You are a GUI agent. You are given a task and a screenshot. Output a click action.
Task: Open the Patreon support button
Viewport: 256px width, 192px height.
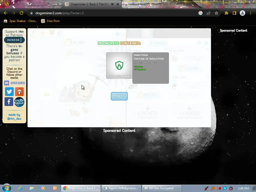click(14, 40)
